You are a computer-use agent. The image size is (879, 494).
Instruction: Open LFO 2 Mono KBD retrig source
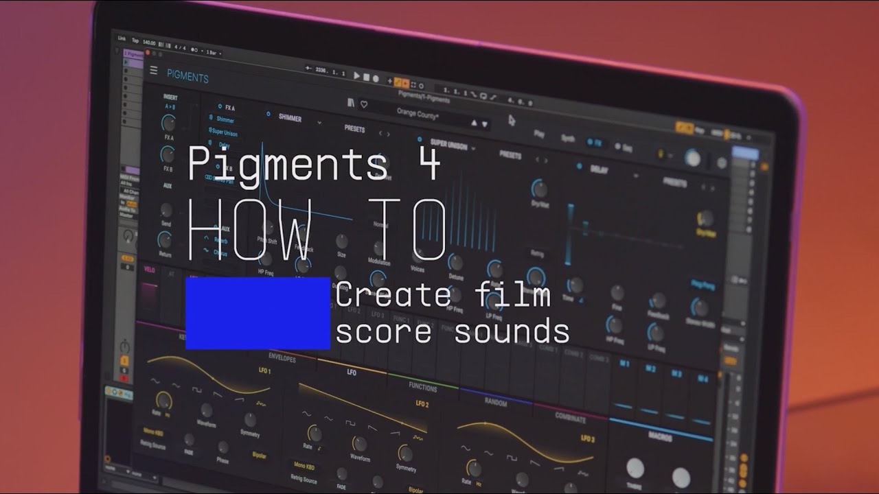click(x=304, y=466)
